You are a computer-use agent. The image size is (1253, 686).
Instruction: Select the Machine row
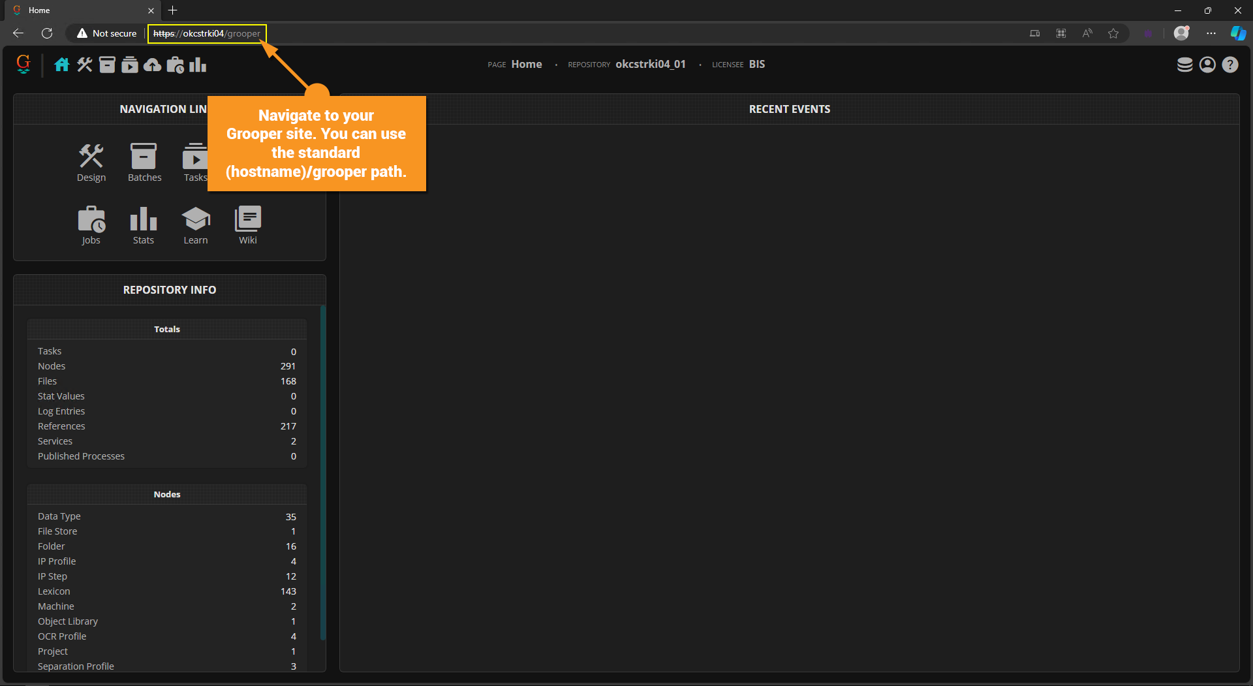click(167, 606)
